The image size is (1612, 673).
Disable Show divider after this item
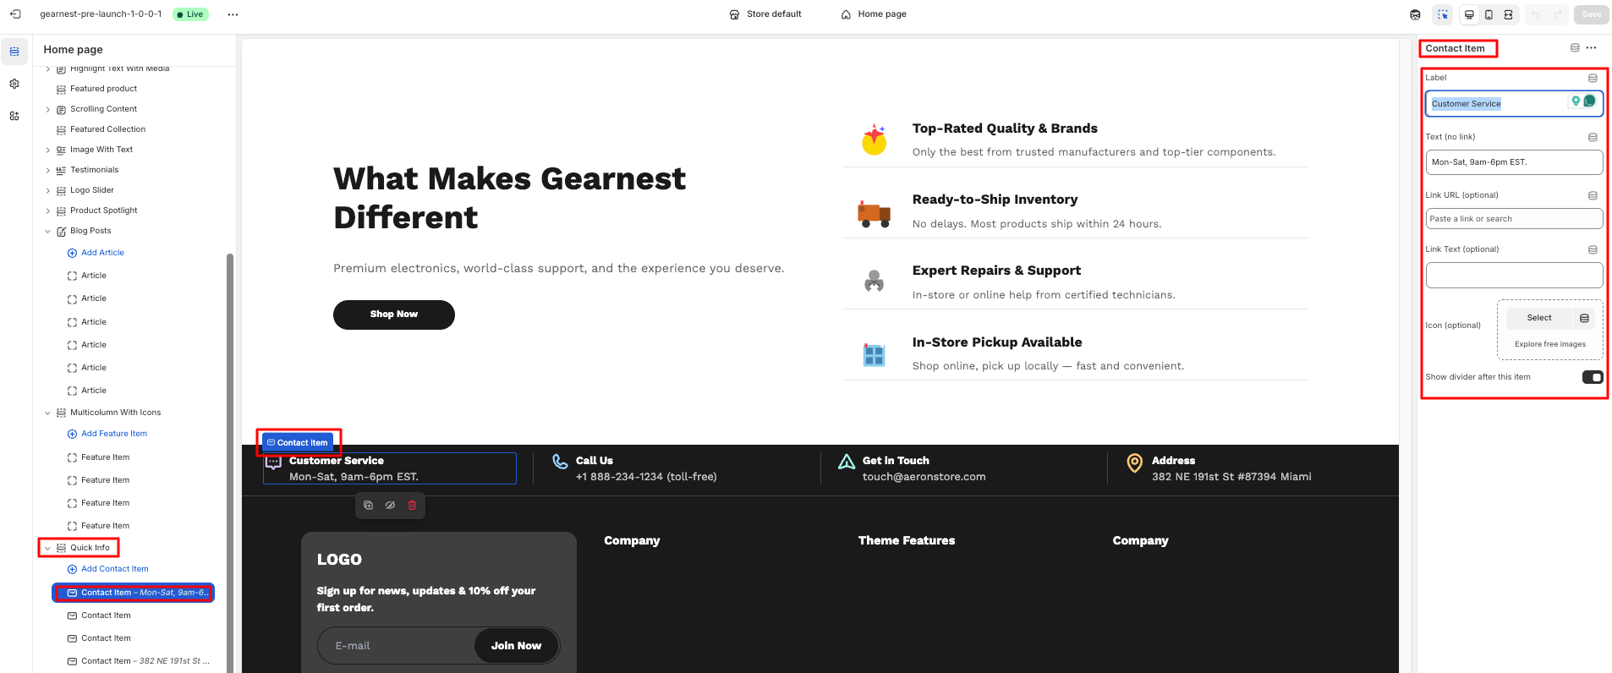pyautogui.click(x=1592, y=377)
